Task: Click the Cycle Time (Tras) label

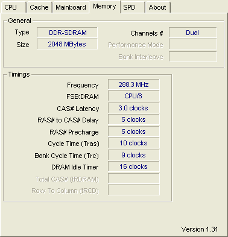Action: click(x=74, y=144)
